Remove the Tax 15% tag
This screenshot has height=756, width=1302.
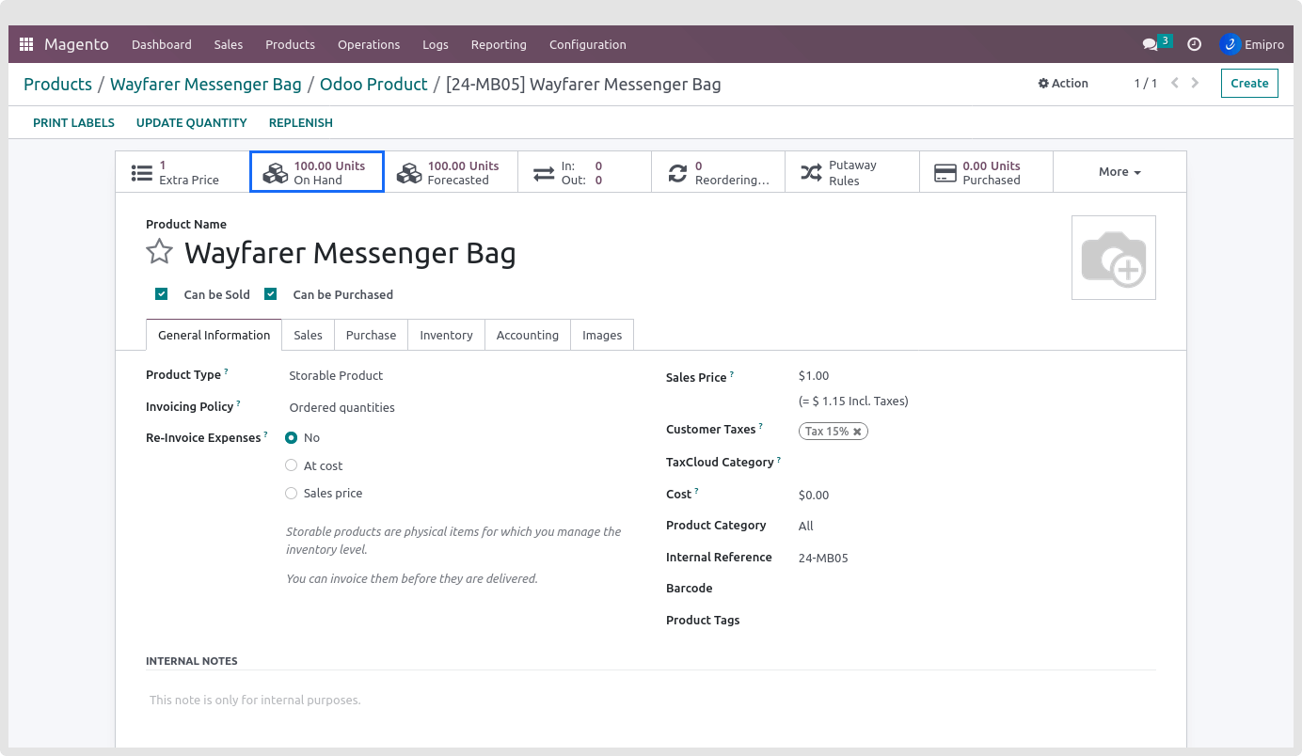tap(857, 432)
